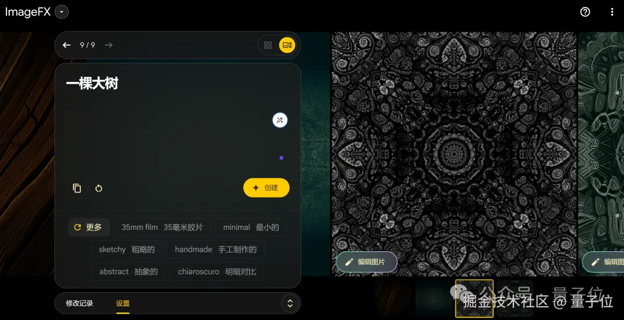The image size is (624, 320).
Task: Add the 35mm film style chip
Action: tap(162, 227)
